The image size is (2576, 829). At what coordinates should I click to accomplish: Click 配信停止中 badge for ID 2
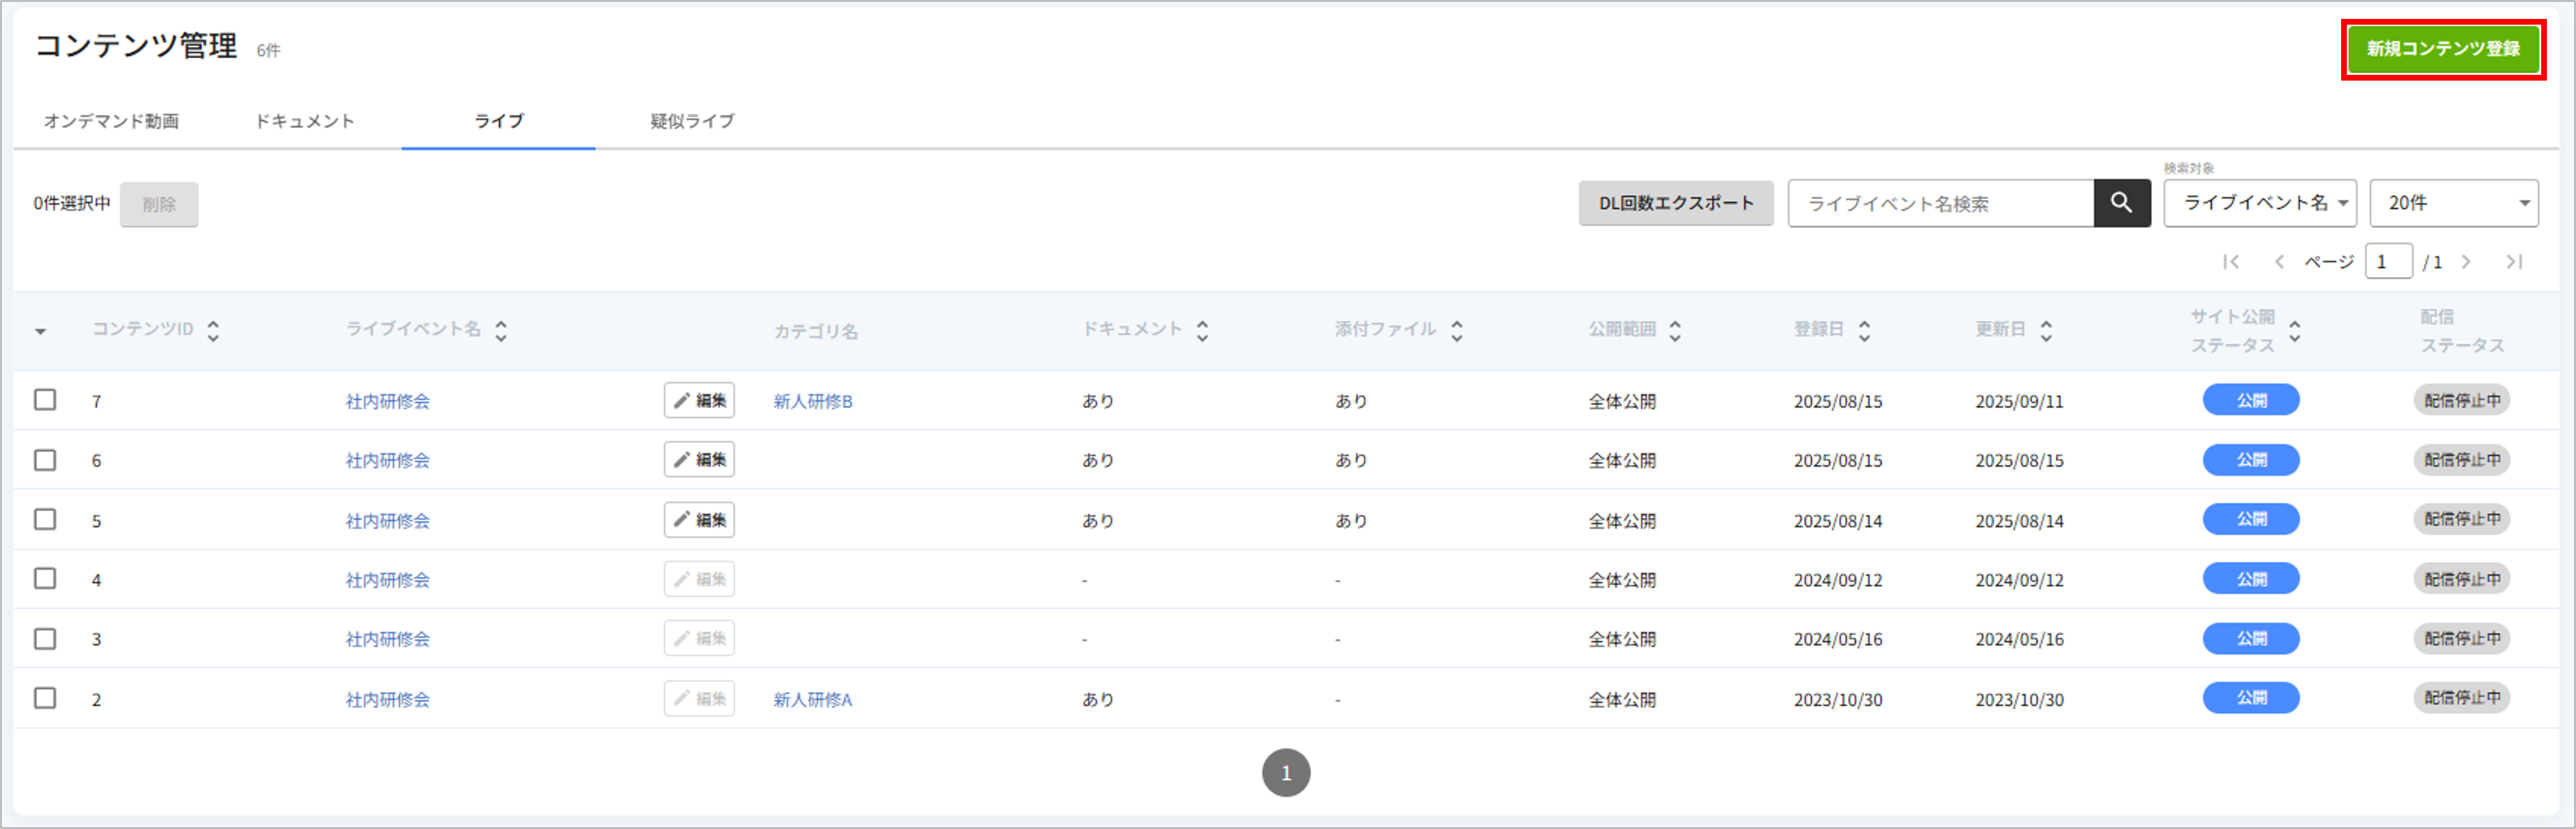pos(2462,698)
